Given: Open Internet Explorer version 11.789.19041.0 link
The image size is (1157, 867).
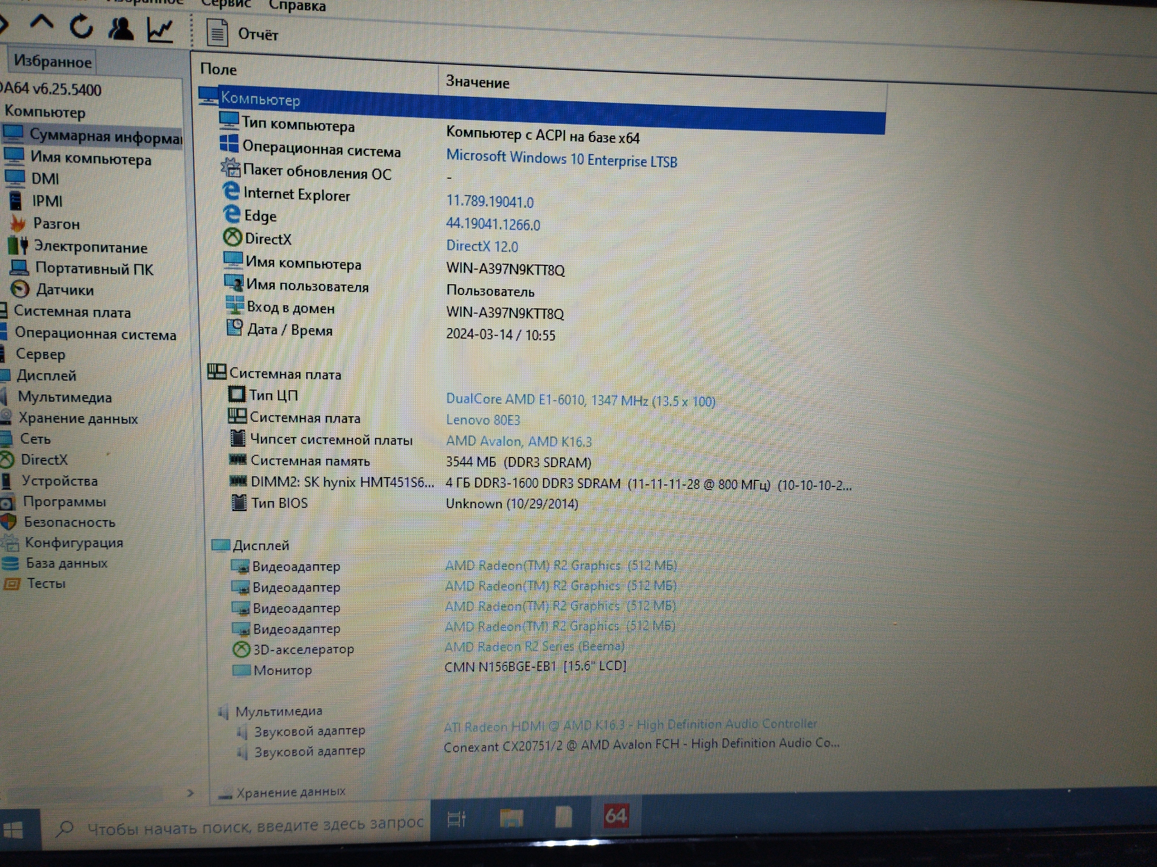Looking at the screenshot, I should (x=490, y=201).
